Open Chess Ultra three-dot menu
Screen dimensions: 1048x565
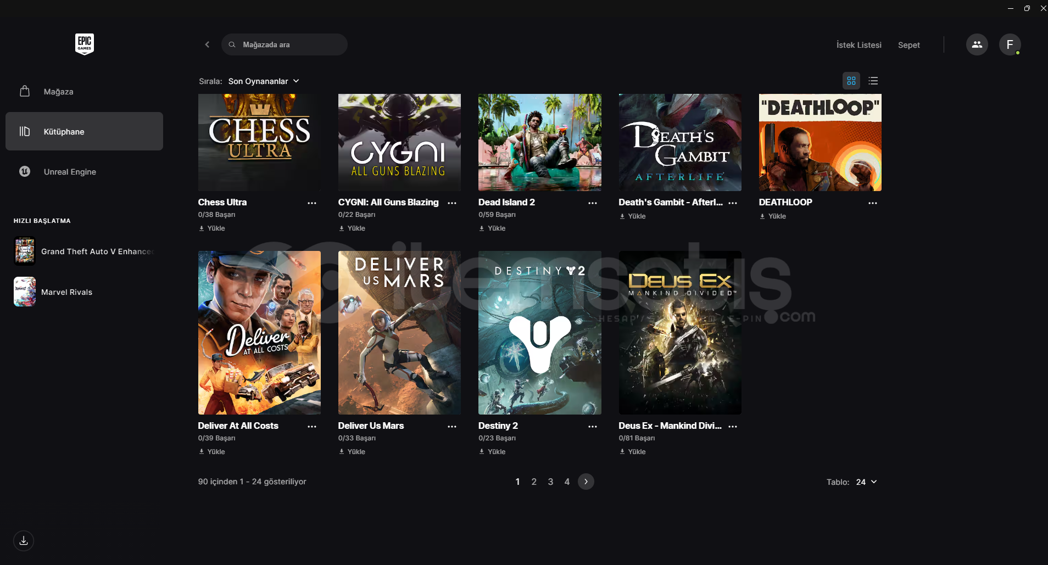click(x=312, y=203)
